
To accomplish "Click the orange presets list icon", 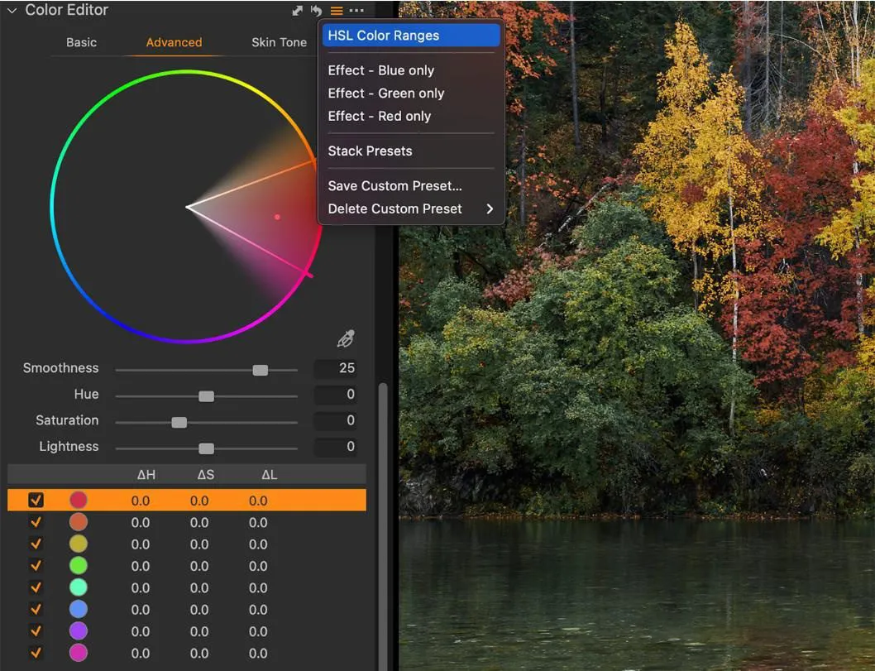I will [337, 10].
